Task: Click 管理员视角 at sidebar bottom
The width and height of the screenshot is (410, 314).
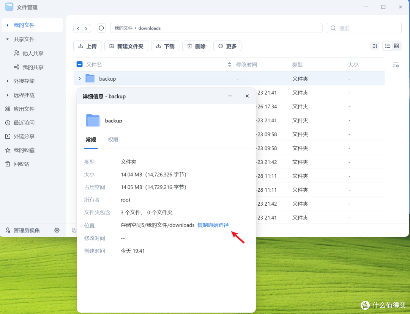Action: tap(23, 231)
